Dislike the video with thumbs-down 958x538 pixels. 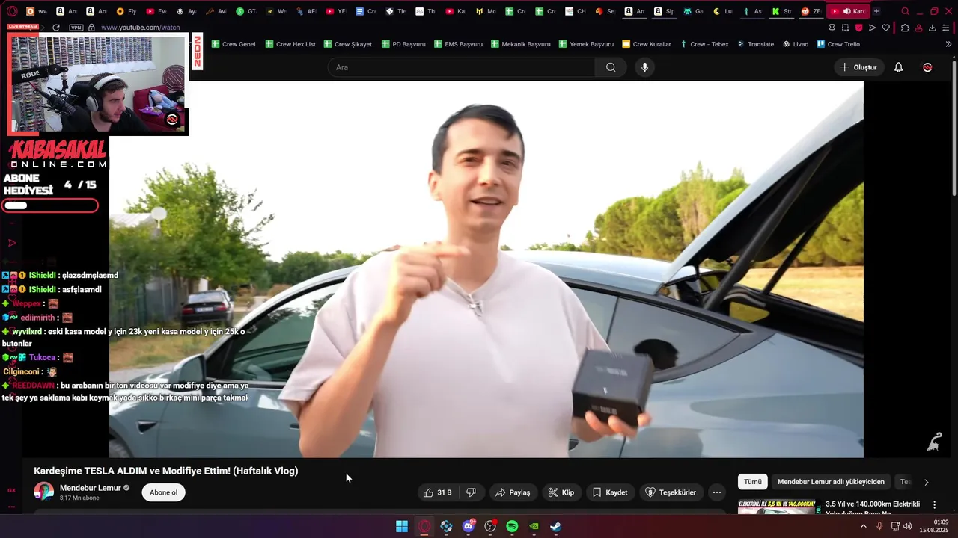coord(471,492)
